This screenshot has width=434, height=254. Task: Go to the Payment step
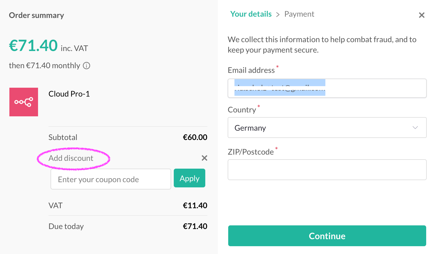point(299,14)
